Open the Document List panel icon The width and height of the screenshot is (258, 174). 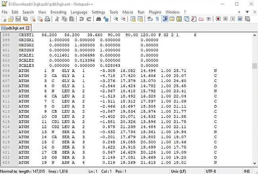[x=187, y=19]
